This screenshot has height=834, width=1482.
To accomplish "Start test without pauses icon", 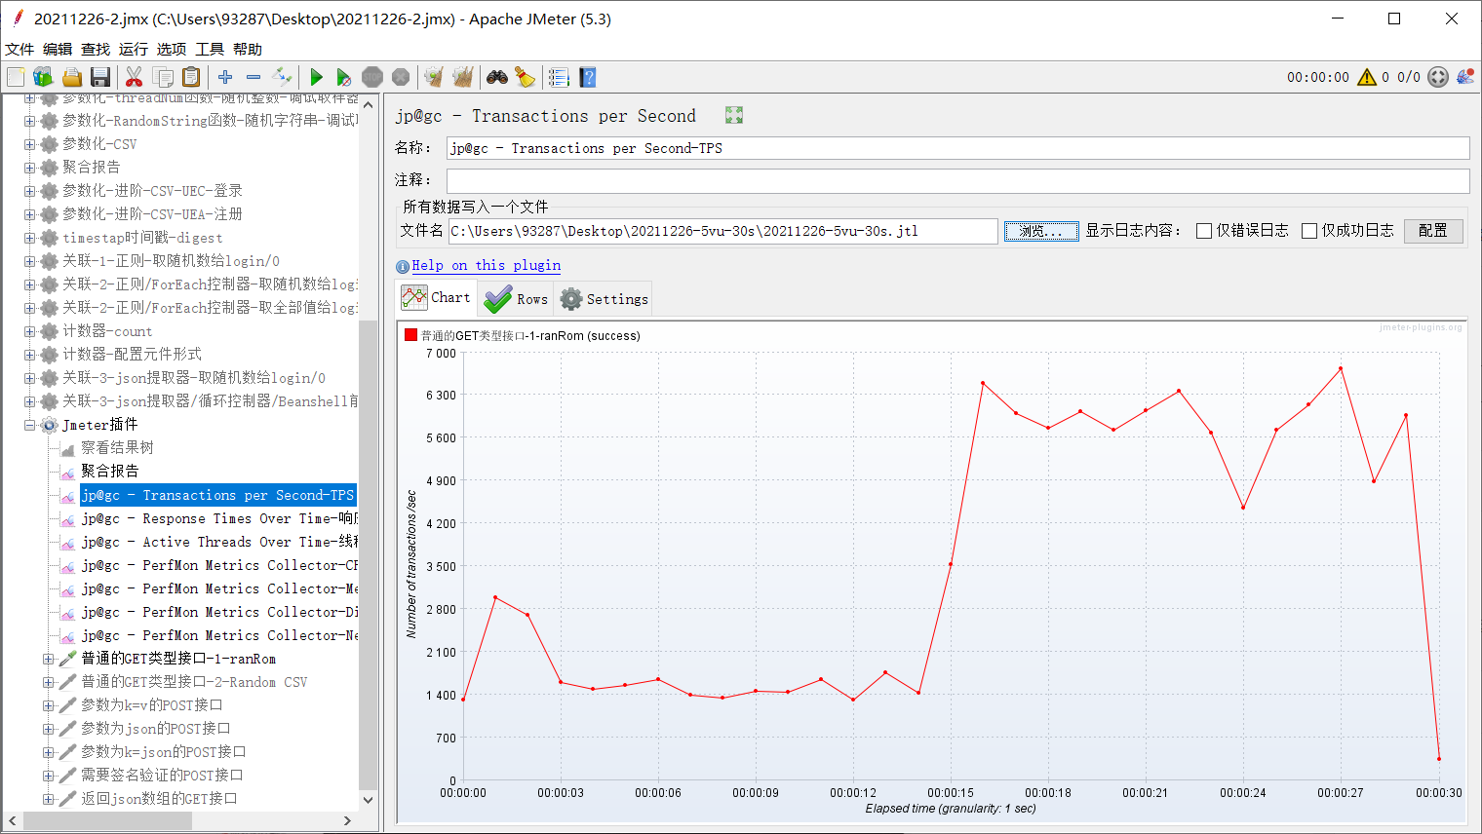I will [343, 77].
